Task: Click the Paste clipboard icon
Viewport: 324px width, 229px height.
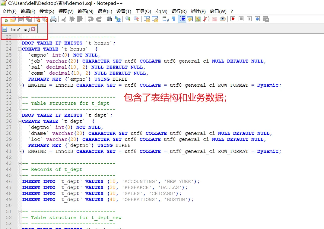Action: coord(80,19)
